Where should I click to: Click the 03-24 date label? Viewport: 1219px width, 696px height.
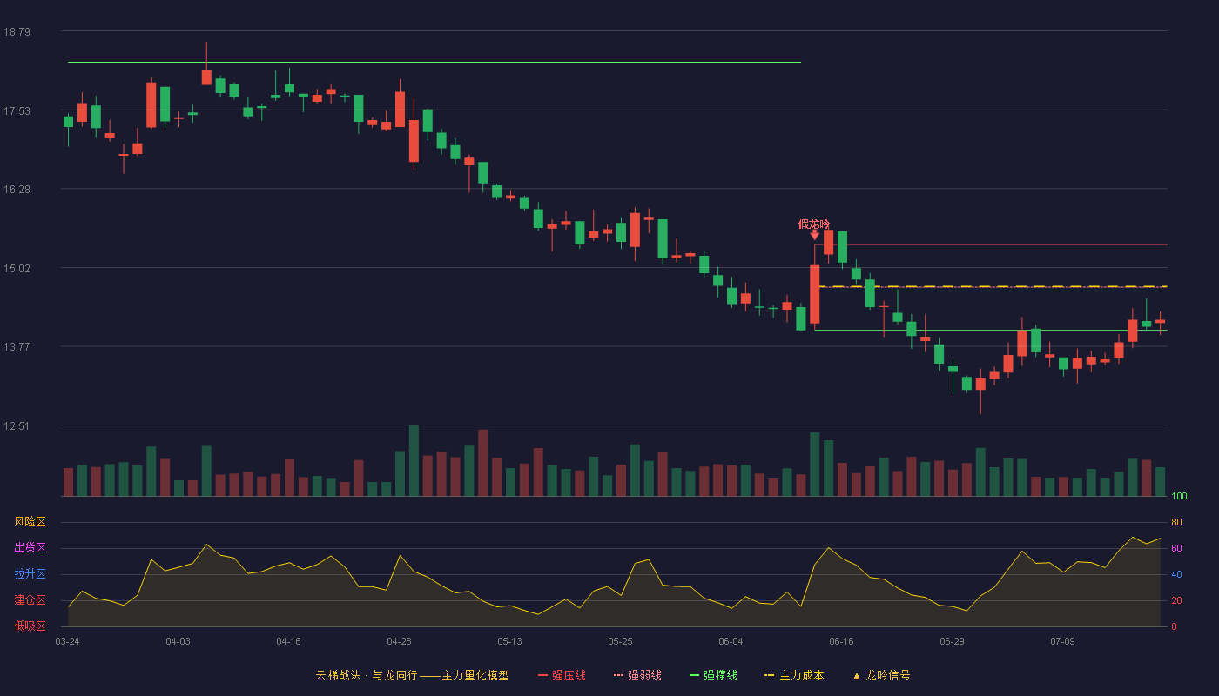click(x=67, y=641)
